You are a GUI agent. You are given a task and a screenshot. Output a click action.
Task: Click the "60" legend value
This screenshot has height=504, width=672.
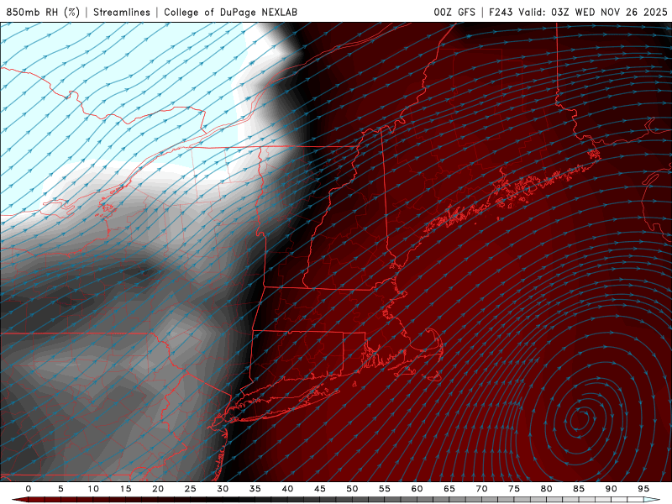click(417, 489)
